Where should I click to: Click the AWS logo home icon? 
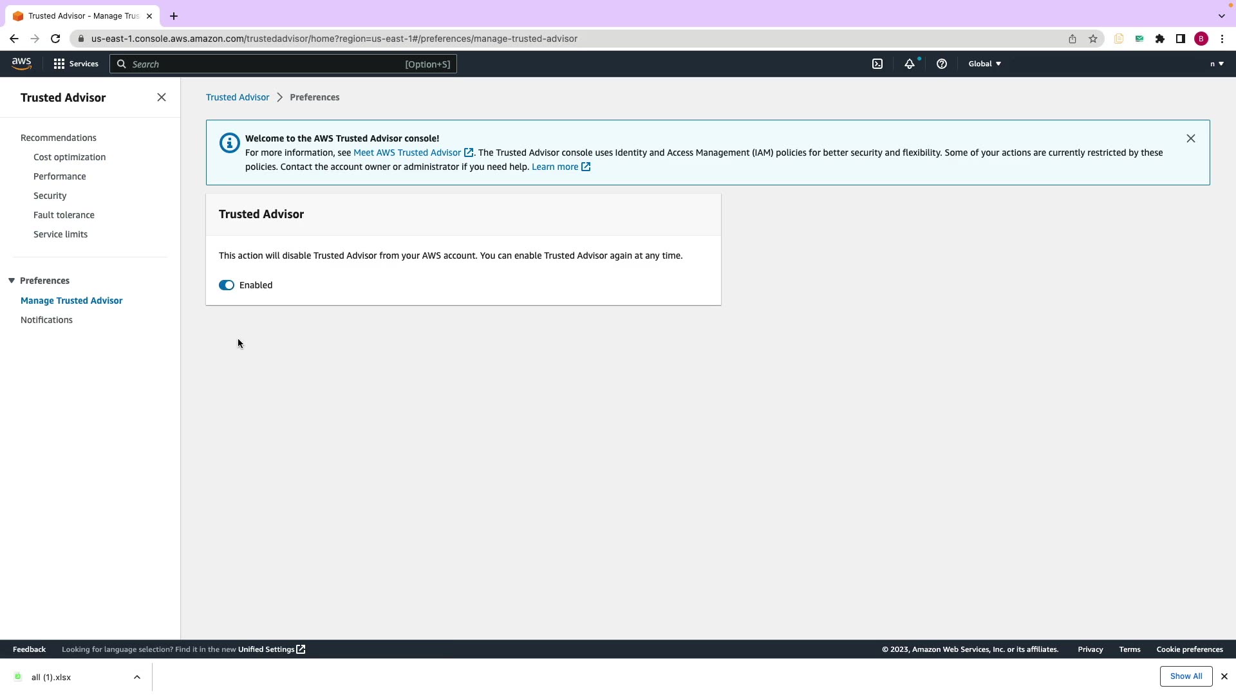point(21,63)
